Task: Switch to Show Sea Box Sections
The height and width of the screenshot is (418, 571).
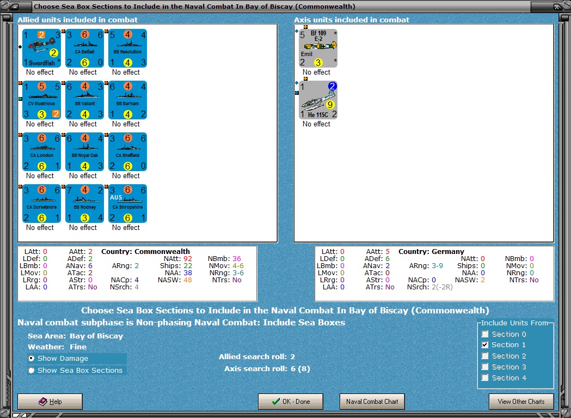Action: (32, 370)
